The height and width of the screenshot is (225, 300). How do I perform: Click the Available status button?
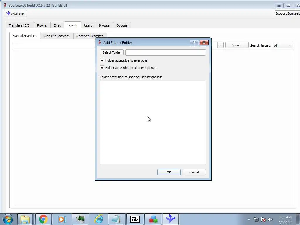(15, 13)
